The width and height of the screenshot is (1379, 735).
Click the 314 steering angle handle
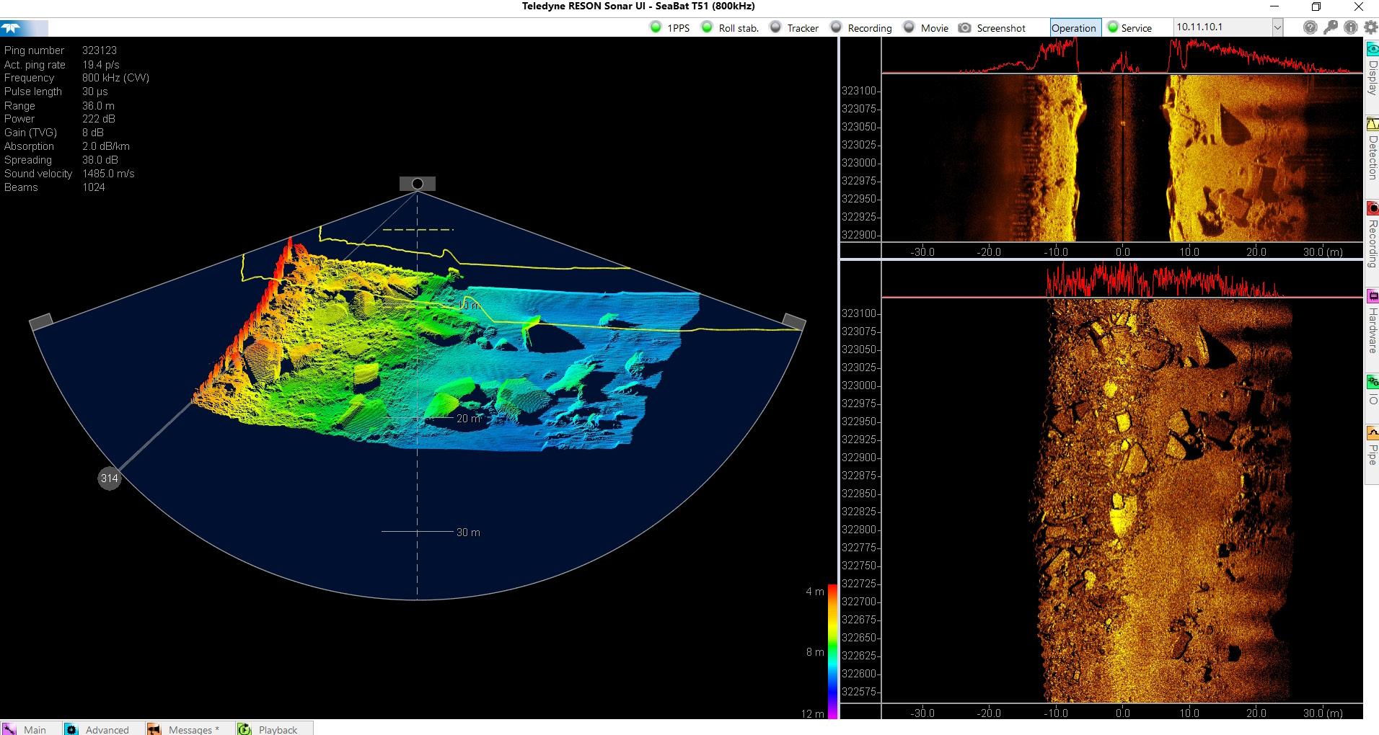(x=109, y=478)
